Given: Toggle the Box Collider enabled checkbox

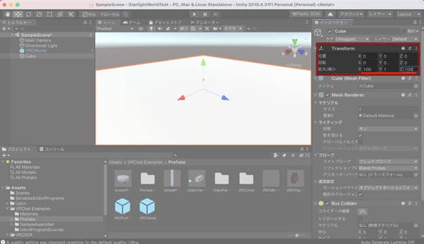Looking at the screenshot, I should point(328,203).
